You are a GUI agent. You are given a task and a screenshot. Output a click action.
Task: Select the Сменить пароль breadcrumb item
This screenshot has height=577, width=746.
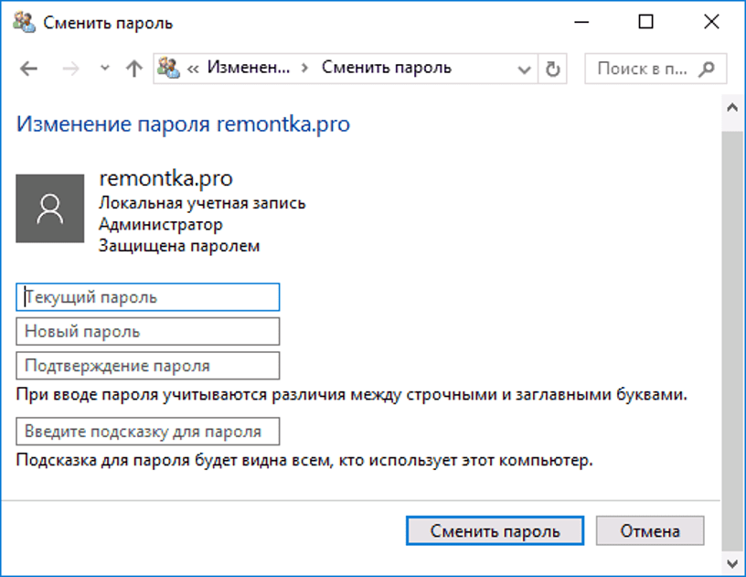[x=386, y=68]
